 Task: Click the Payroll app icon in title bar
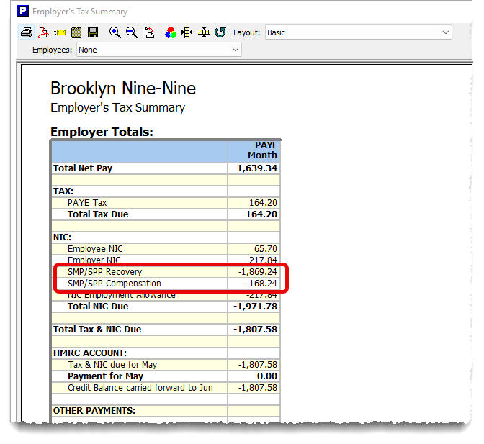click(22, 11)
